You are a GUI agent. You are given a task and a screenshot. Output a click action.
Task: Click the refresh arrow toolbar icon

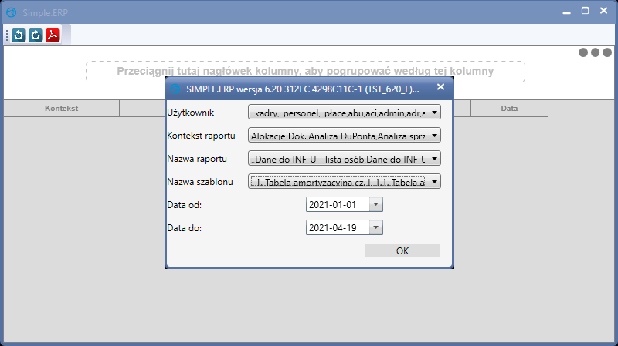coord(36,35)
